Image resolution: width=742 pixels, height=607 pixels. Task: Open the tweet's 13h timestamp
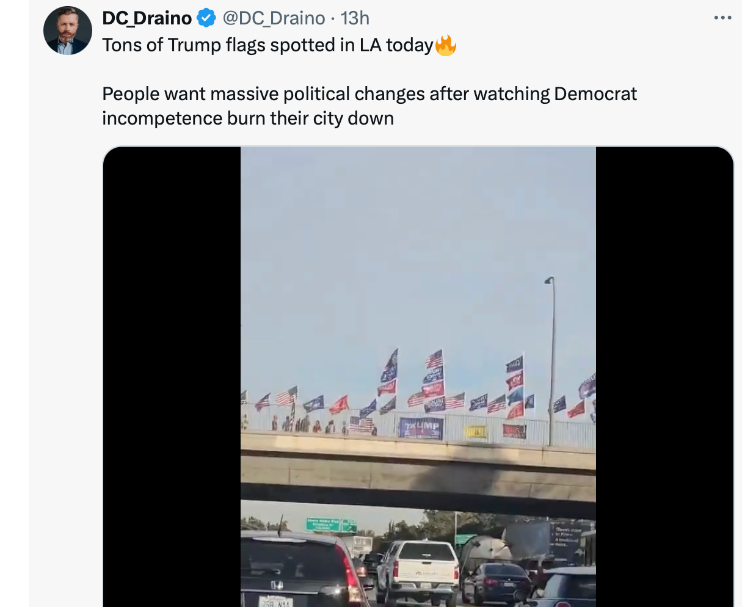point(355,18)
